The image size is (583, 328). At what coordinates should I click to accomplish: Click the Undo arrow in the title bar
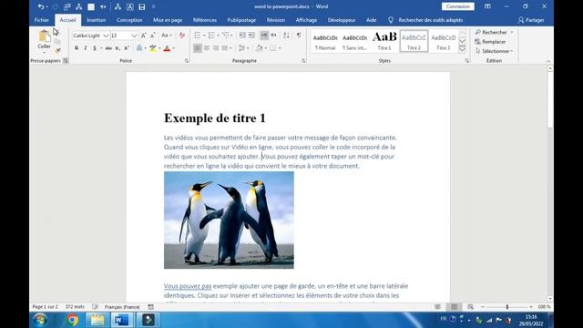tap(41, 6)
